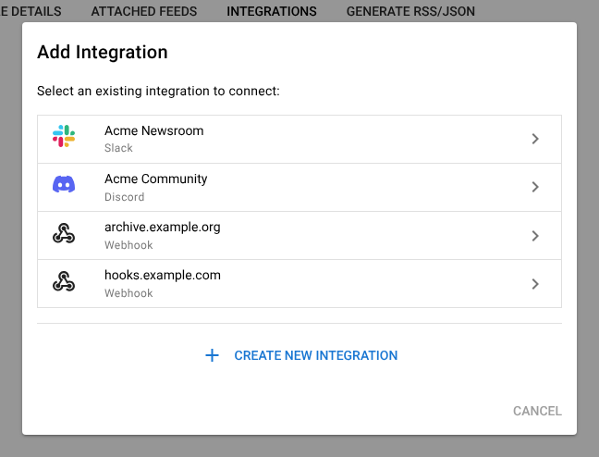Click the Webhook label under hooks.example.com

(128, 293)
